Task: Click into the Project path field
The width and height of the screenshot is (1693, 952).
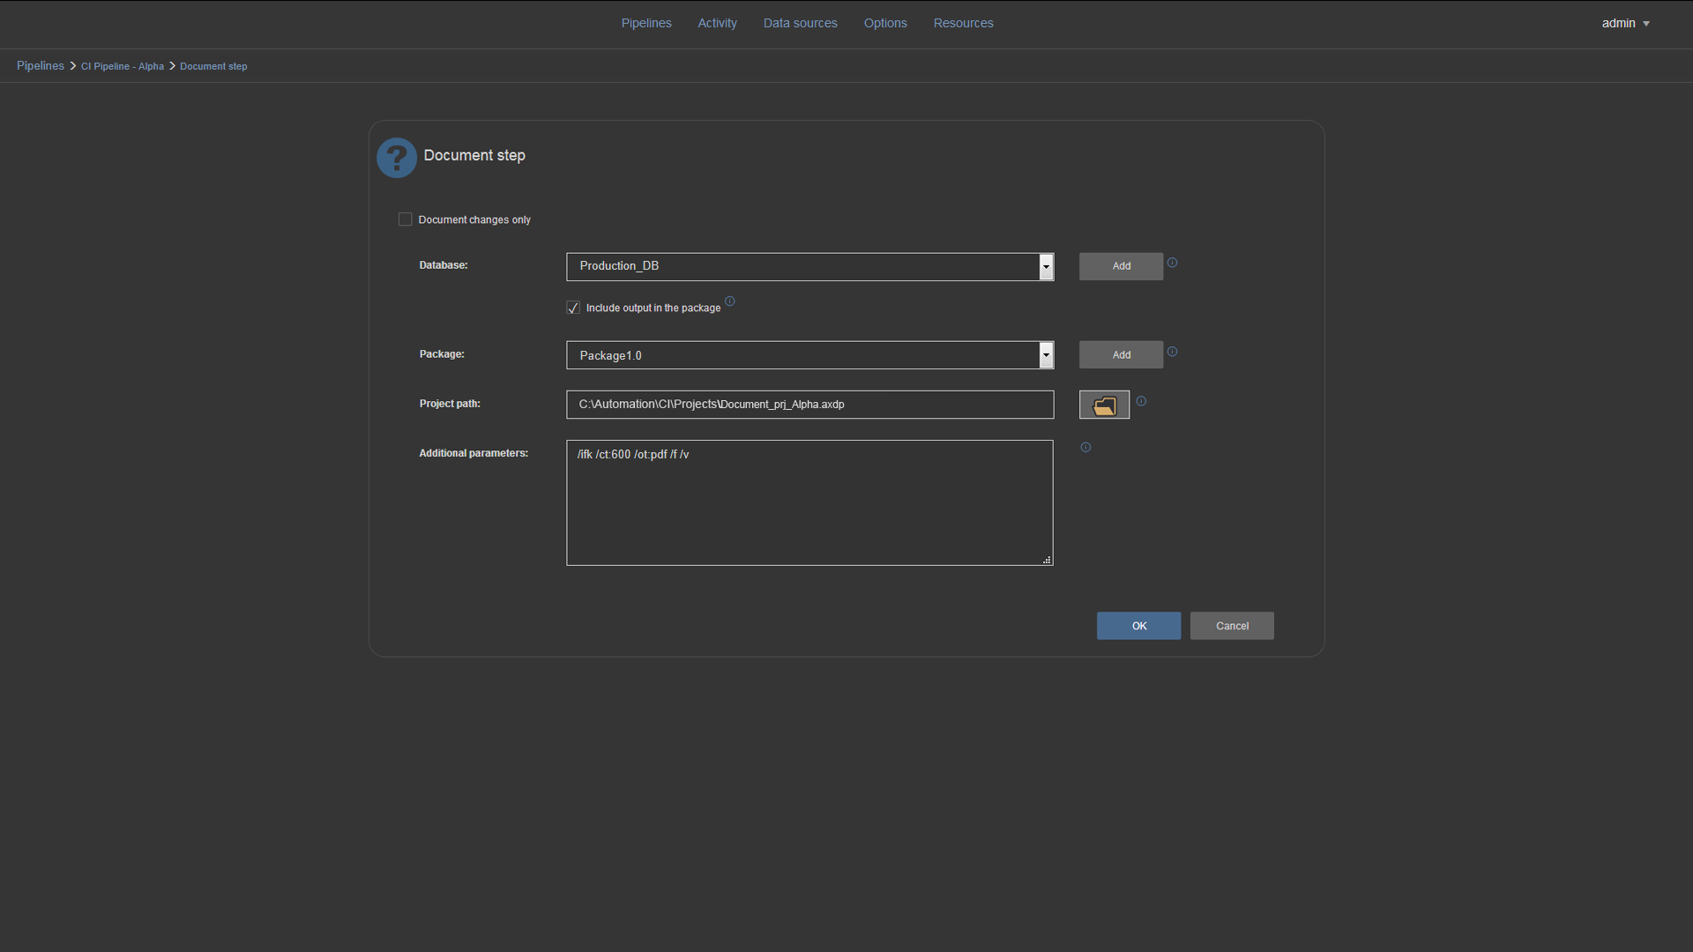Action: tap(809, 405)
